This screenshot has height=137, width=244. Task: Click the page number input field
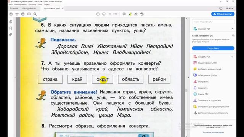coord(110,14)
